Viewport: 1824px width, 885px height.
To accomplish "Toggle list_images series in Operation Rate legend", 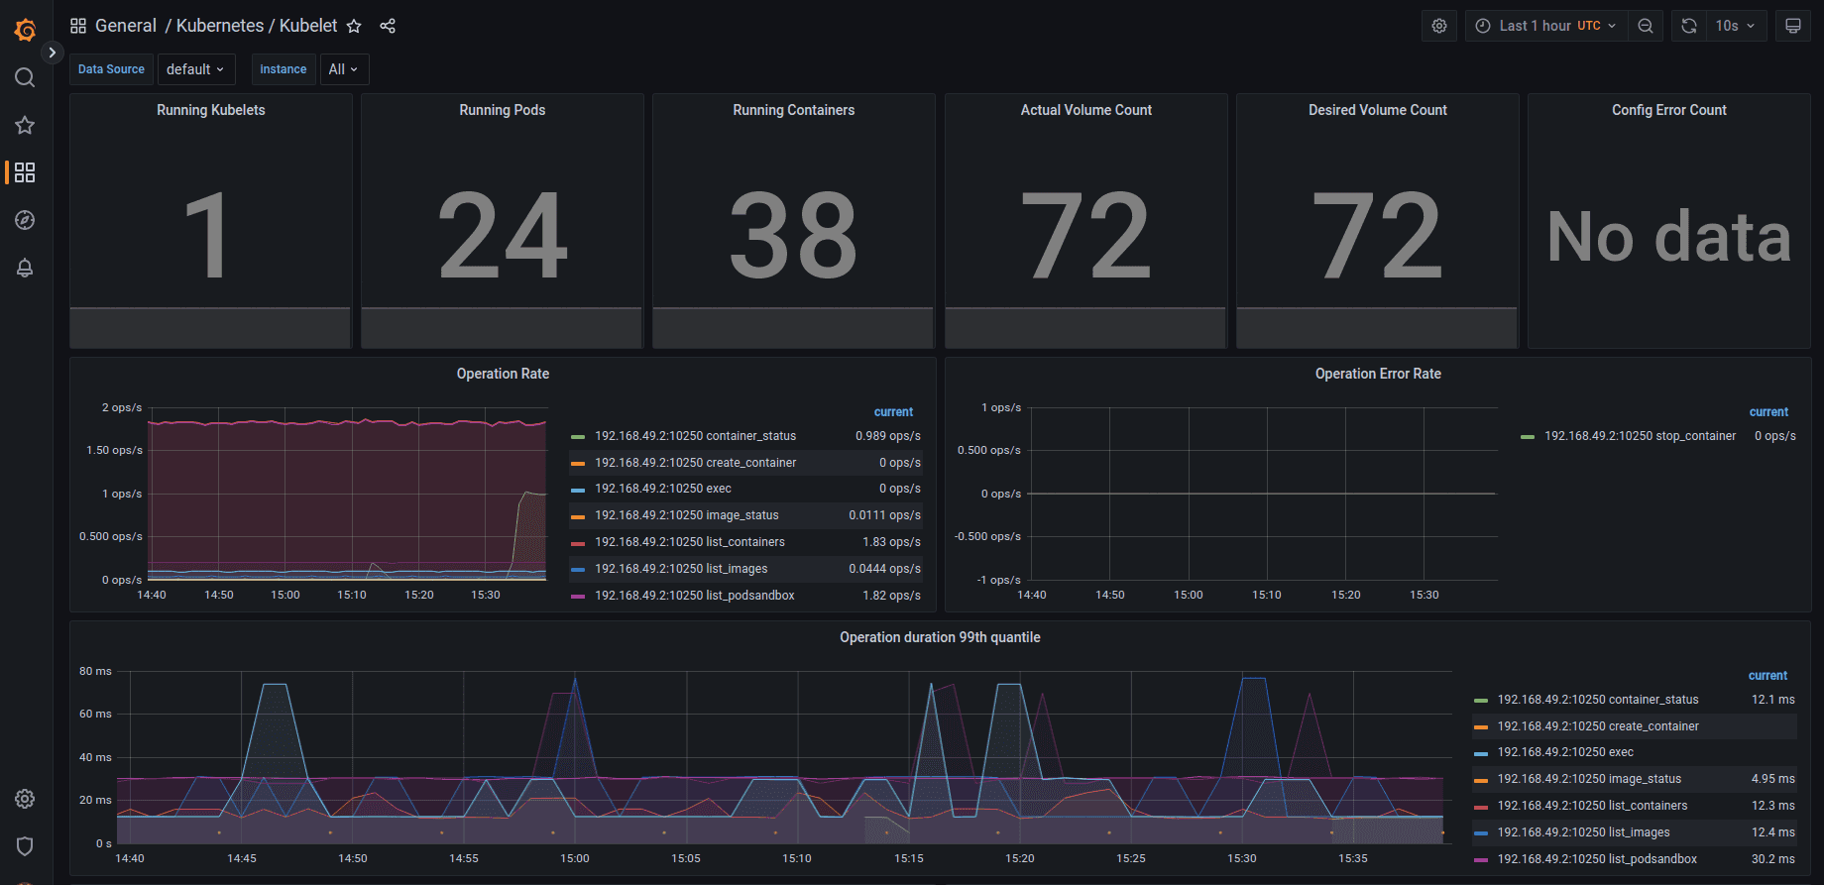I will (x=681, y=569).
